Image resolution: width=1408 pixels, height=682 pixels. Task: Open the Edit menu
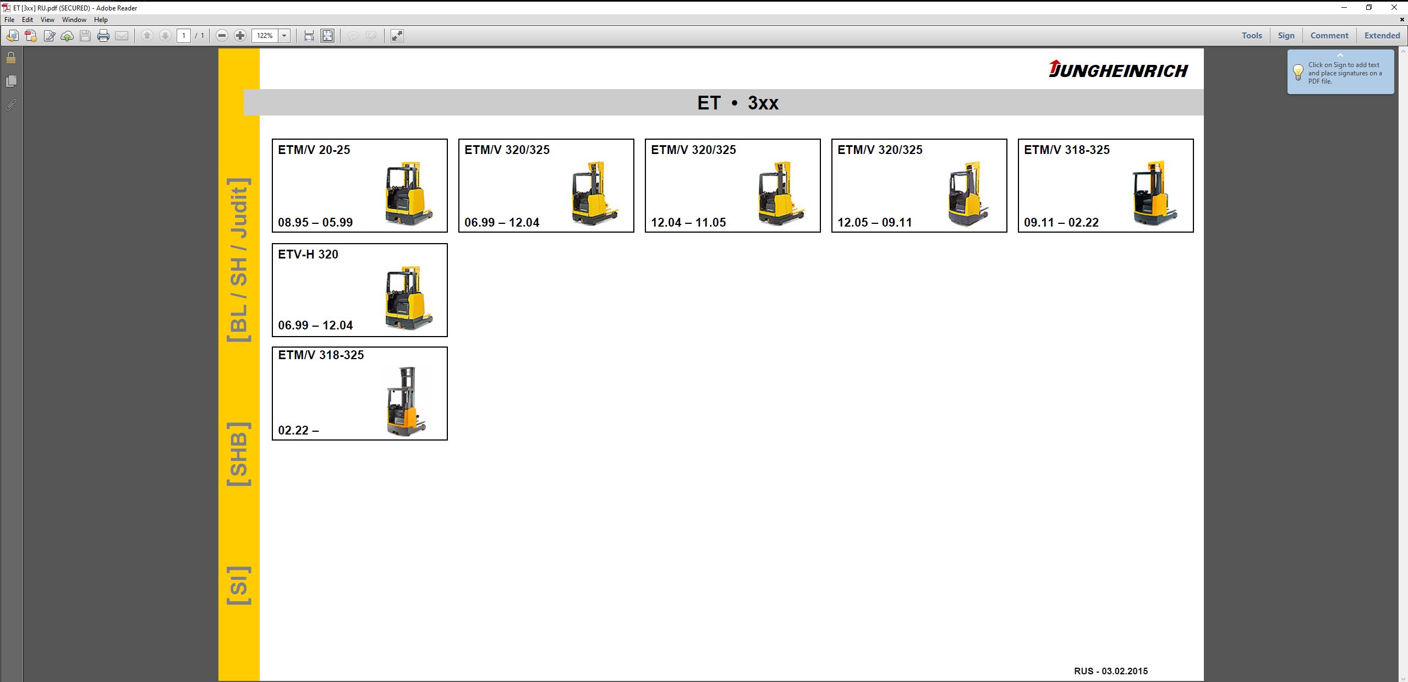(x=27, y=19)
